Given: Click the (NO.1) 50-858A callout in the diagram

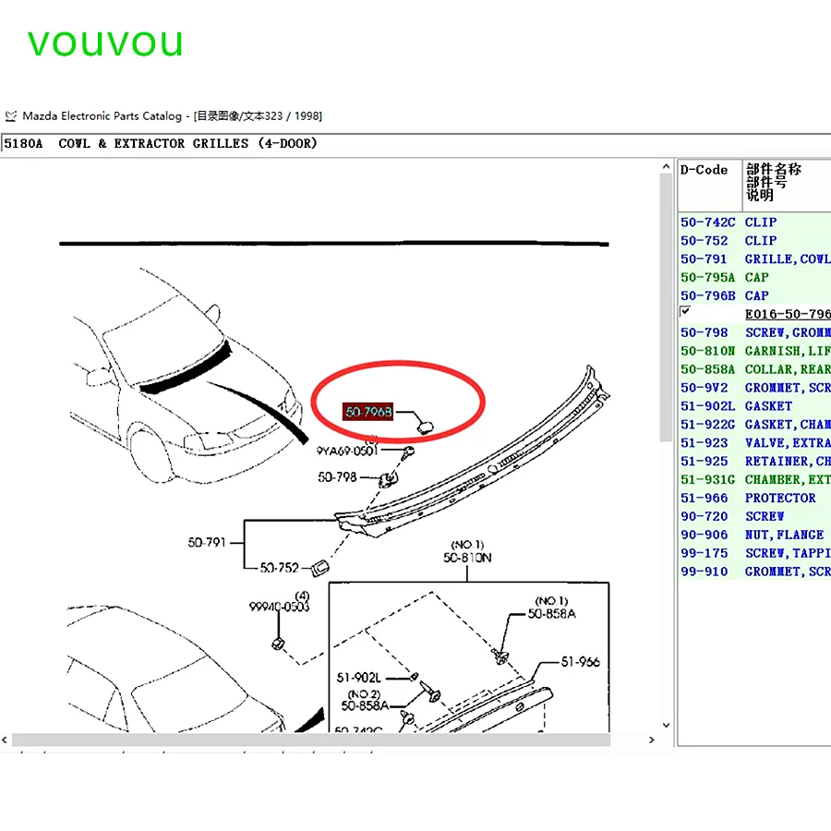Looking at the screenshot, I should pos(552,608).
